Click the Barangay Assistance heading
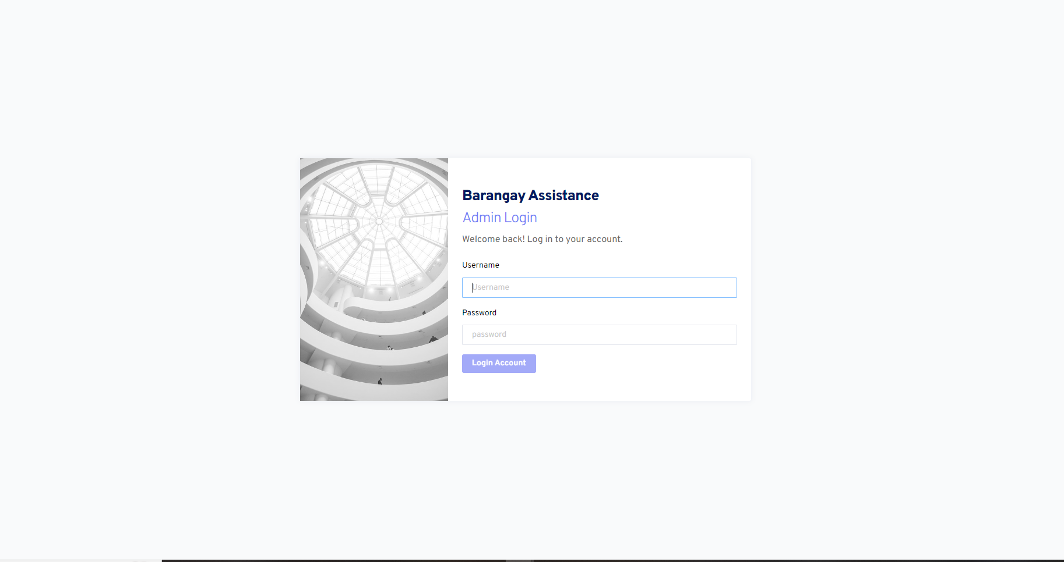1064x562 pixels. tap(530, 195)
